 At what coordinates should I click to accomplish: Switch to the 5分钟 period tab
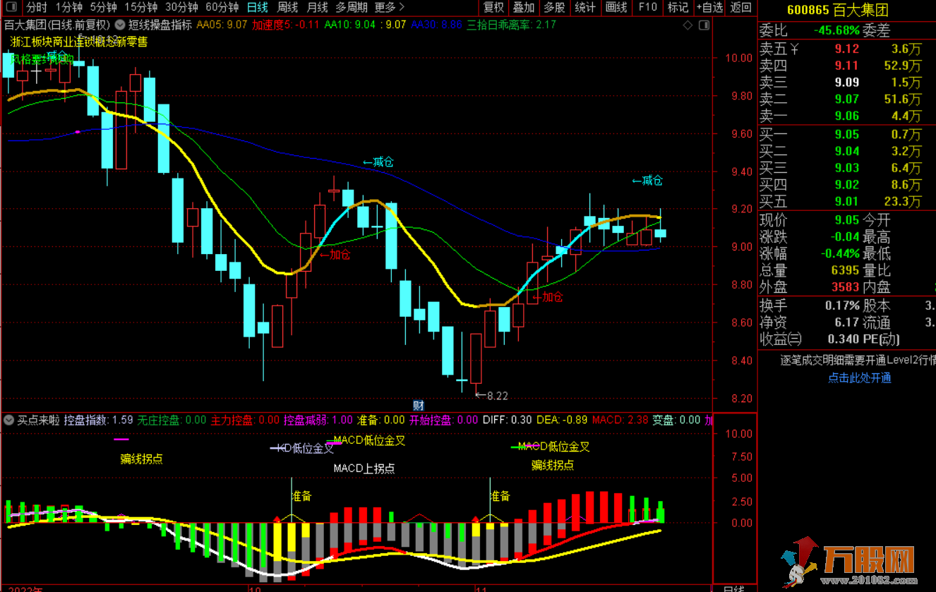pos(103,7)
